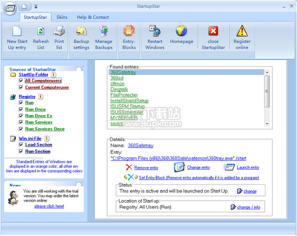Click the Location change / info icon
This screenshot has height=236, width=297.
pyautogui.click(x=233, y=207)
